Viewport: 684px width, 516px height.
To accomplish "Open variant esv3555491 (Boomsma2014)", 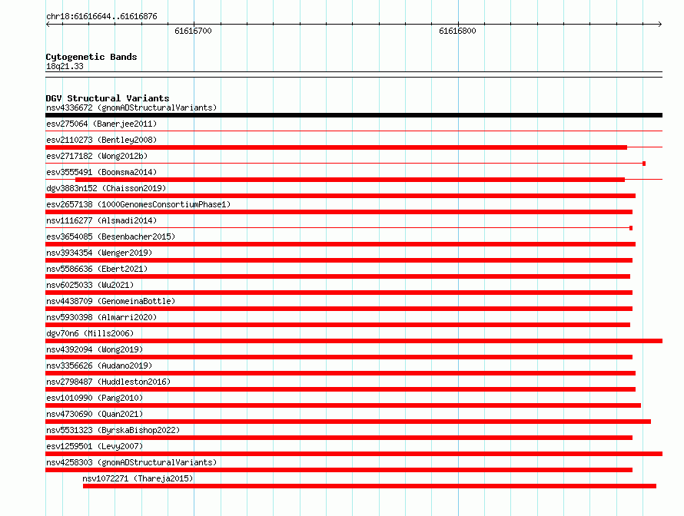I will coord(101,172).
